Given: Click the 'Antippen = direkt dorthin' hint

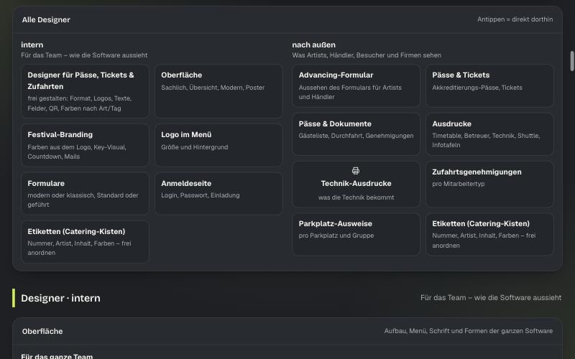Looking at the screenshot, I should pyautogui.click(x=515, y=19).
